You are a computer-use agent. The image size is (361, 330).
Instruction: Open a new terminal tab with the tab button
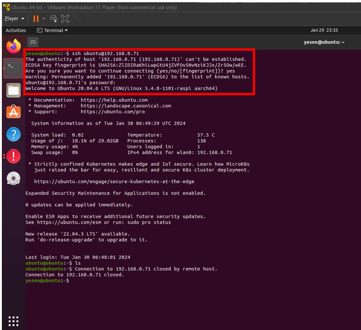[x=33, y=42]
